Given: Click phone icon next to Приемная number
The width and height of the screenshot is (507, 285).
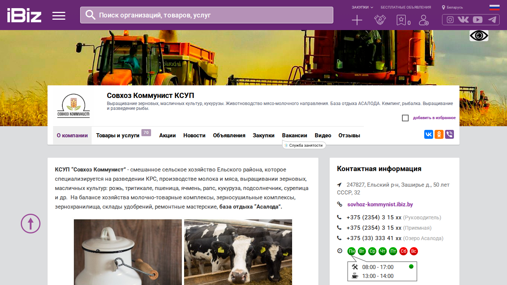Looking at the screenshot, I should (x=339, y=228).
